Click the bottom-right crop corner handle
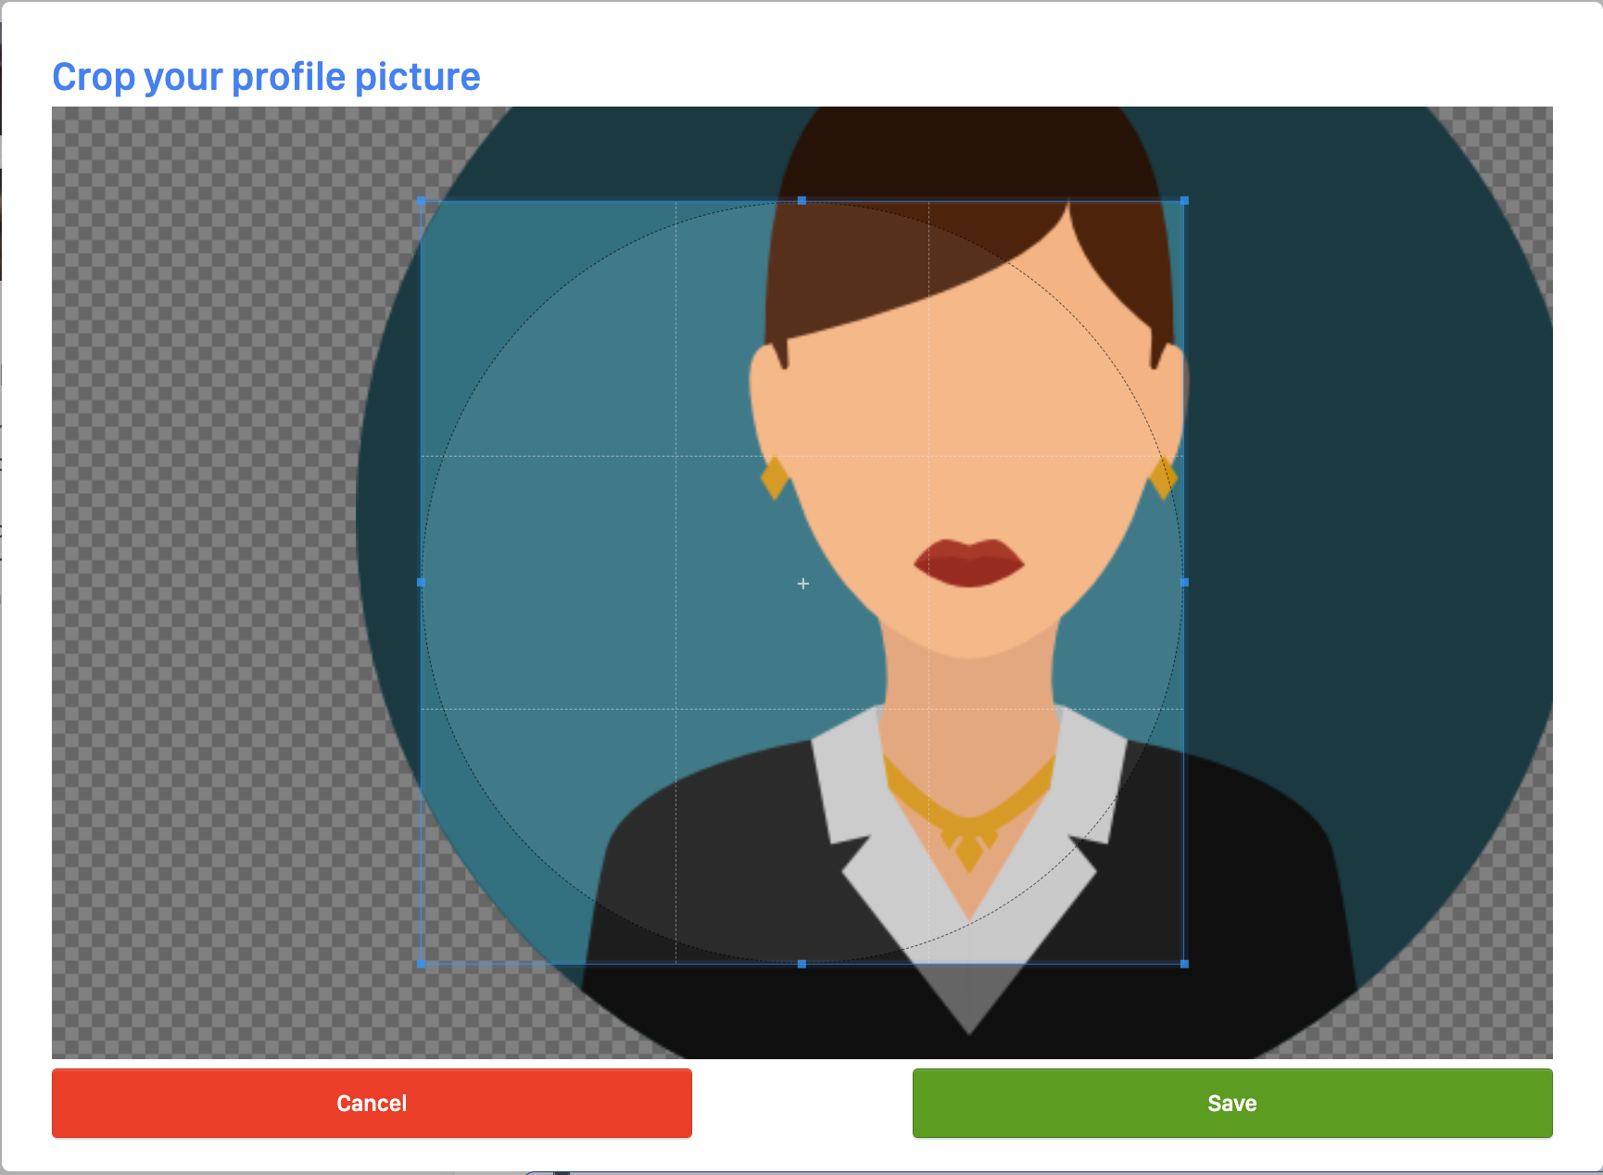Screen dimensions: 1603x1175 coord(1184,964)
